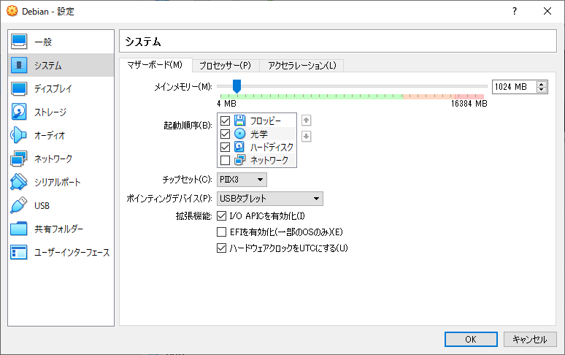Open シリアルポート sidebar page label
Viewport: 565px width, 355px height.
pyautogui.click(x=57, y=183)
